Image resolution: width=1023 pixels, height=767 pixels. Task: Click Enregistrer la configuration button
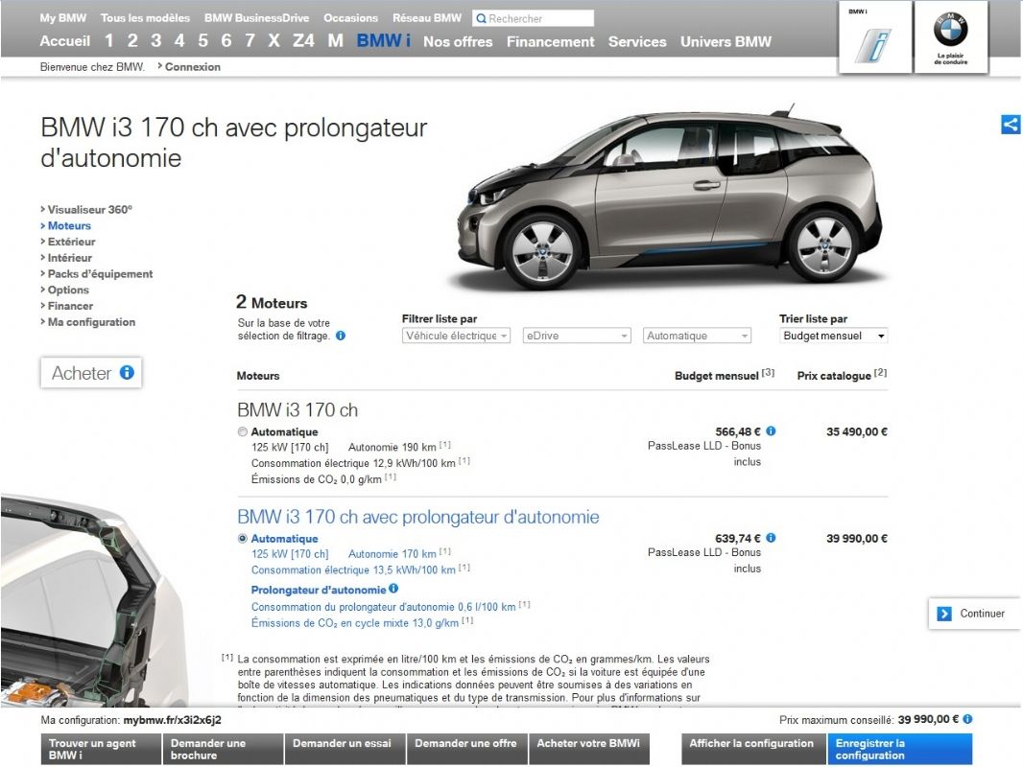coord(900,749)
